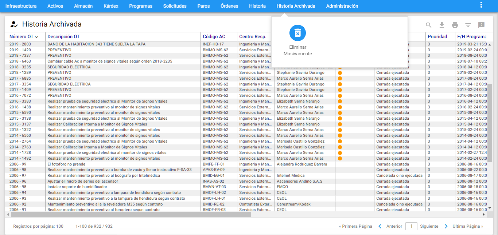498x235 pixels.
Task: Sort by F/H Programada column header
Action: pyautogui.click(x=472, y=37)
